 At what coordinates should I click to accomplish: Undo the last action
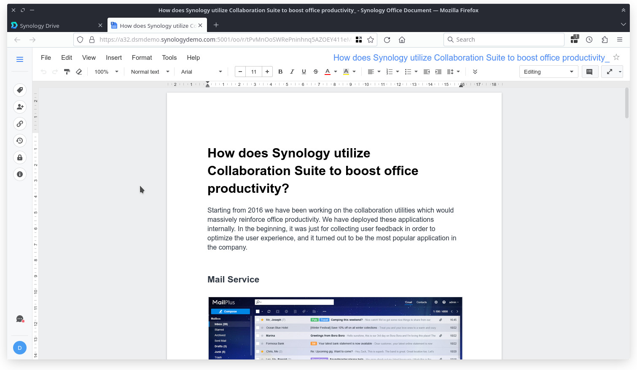(x=43, y=72)
